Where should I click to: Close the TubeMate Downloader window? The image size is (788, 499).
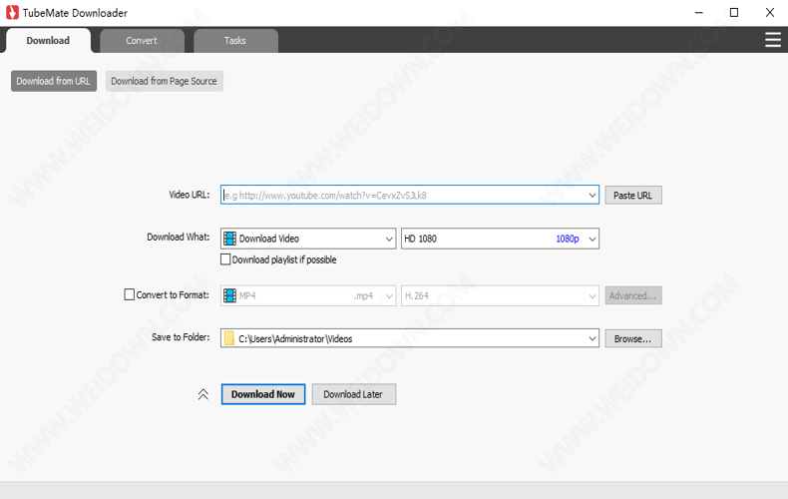[770, 13]
